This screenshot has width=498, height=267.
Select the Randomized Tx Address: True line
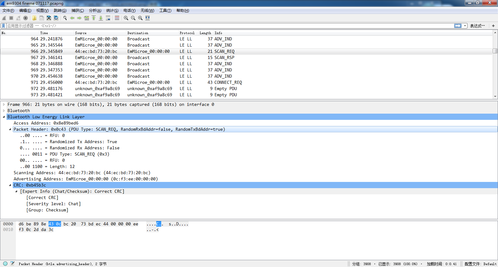point(68,142)
